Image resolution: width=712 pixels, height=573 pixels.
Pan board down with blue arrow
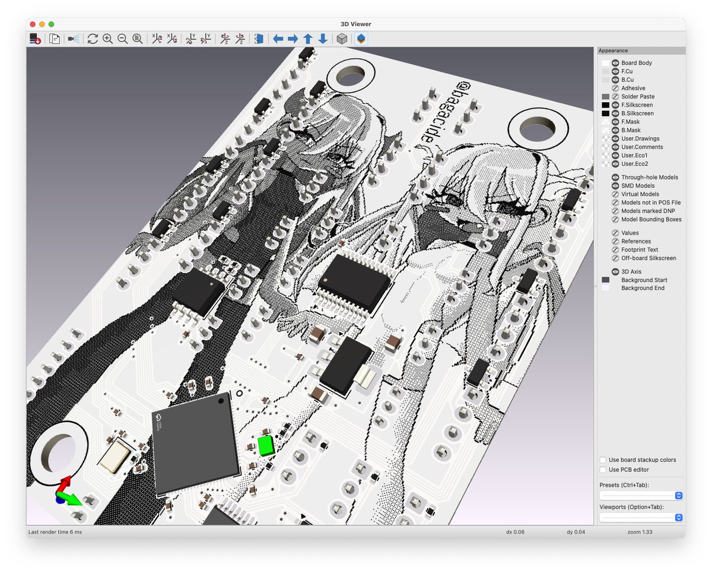pyautogui.click(x=322, y=39)
